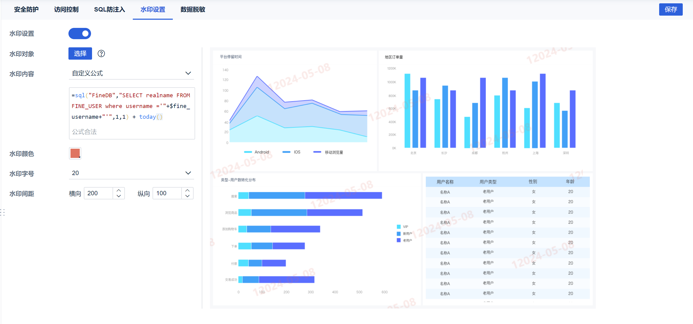This screenshot has height=324, width=693.
Task: Click the Android legend marker icon
Action: tap(248, 152)
